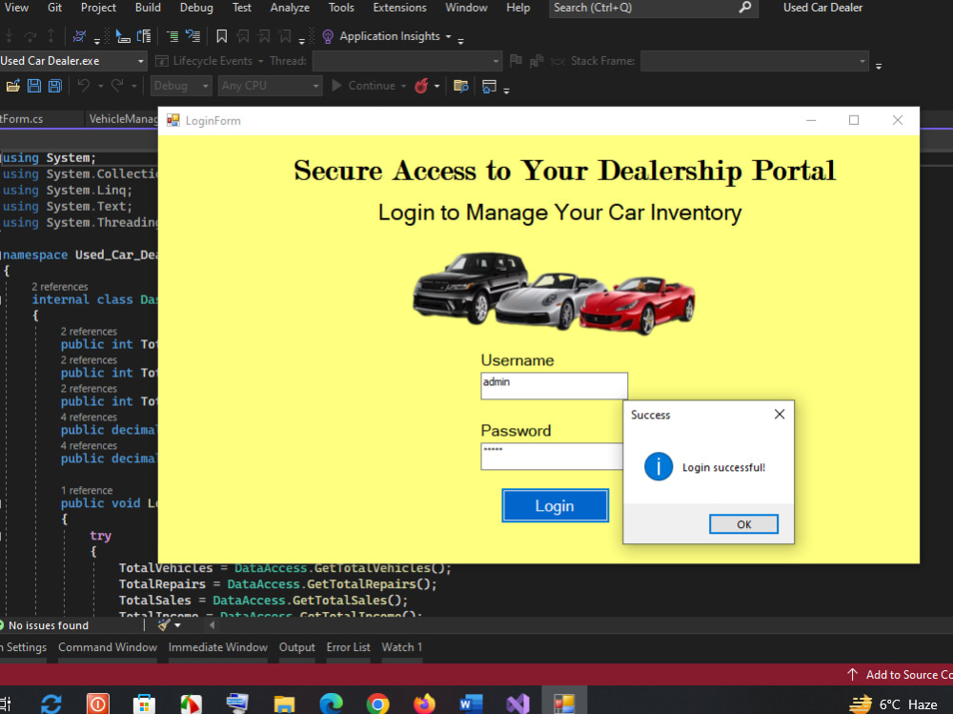Click the search magnifier icon
Image resolution: width=953 pixels, height=714 pixels.
coord(744,8)
